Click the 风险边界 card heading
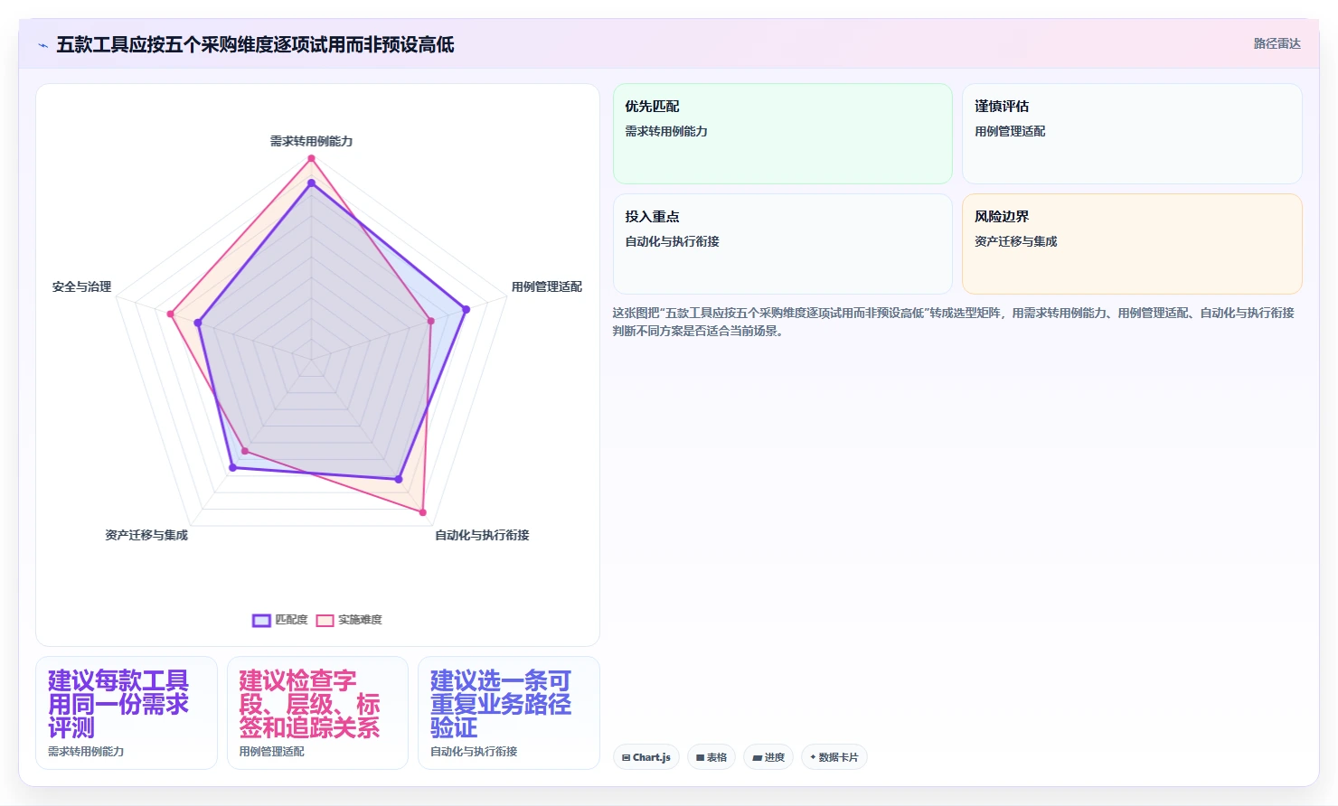This screenshot has height=806, width=1338. [x=1002, y=217]
